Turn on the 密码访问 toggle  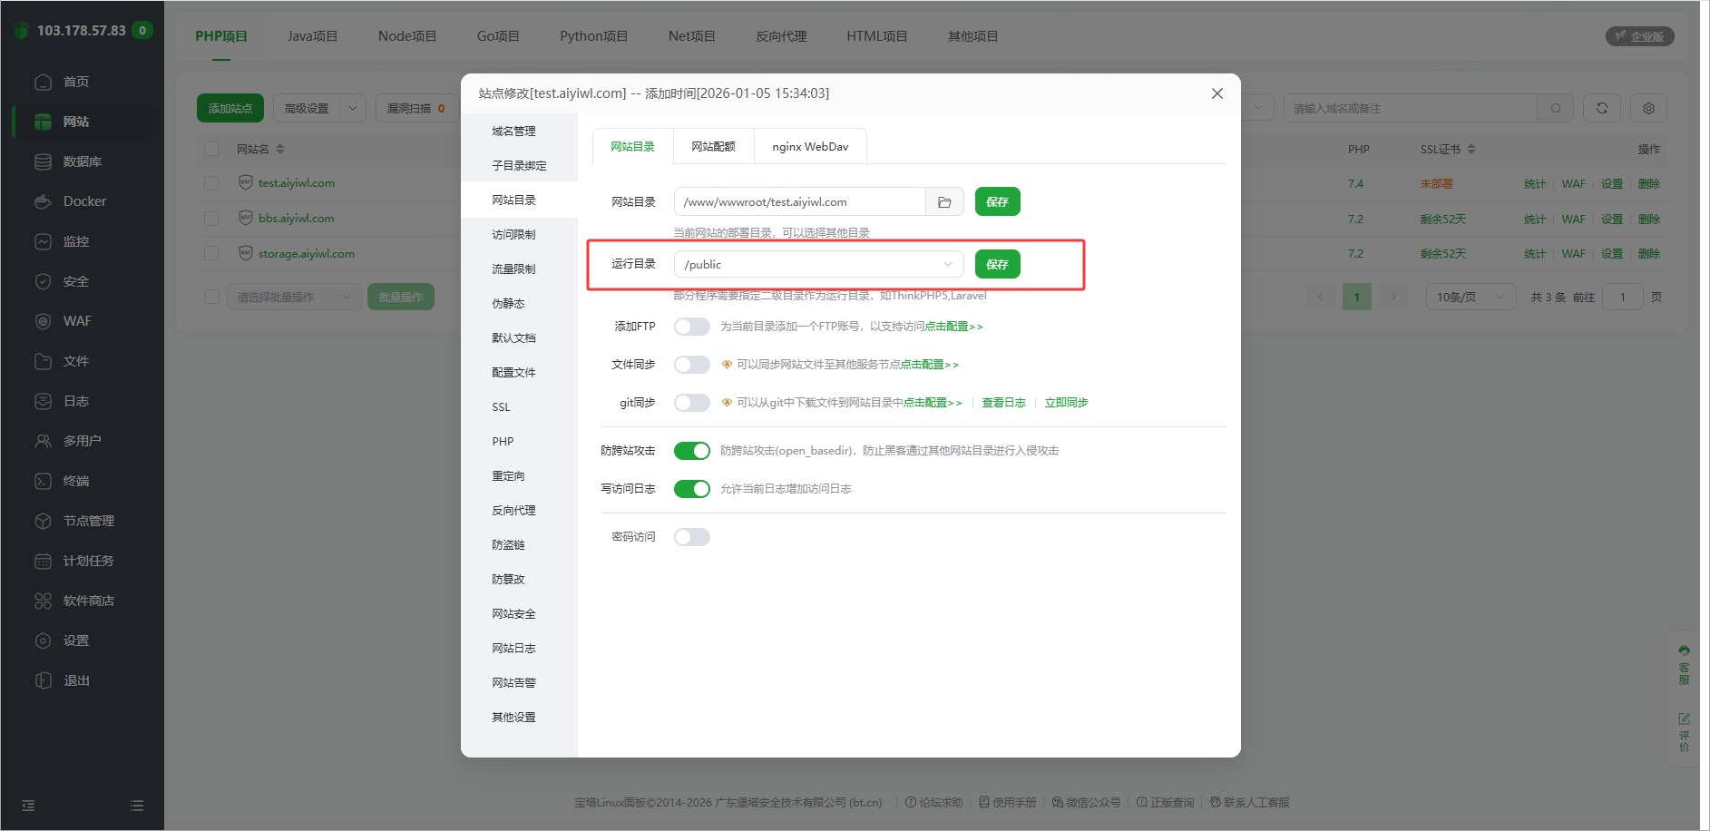(x=692, y=537)
